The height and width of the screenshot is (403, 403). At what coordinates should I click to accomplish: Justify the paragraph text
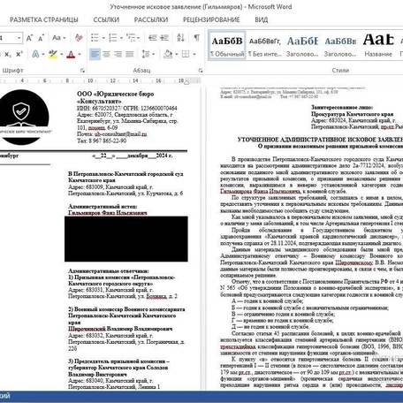130,54
